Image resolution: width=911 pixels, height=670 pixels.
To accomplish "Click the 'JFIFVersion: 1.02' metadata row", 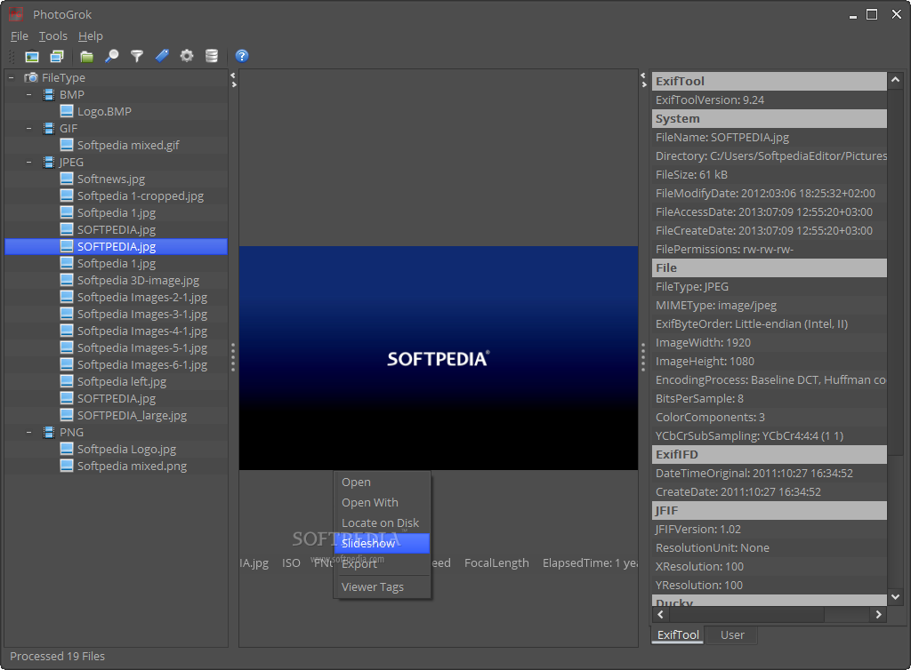I will pos(770,529).
